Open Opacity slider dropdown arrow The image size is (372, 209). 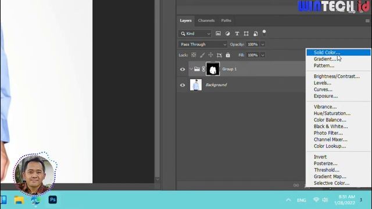coord(263,44)
